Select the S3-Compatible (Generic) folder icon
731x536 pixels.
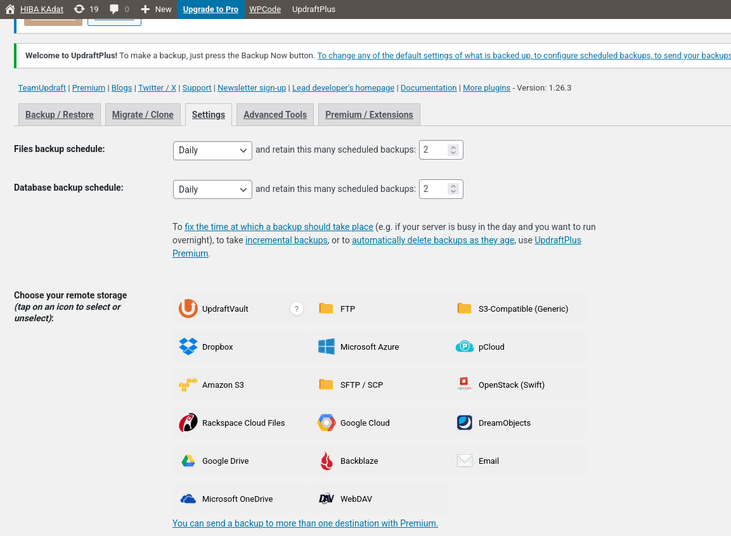tap(464, 309)
